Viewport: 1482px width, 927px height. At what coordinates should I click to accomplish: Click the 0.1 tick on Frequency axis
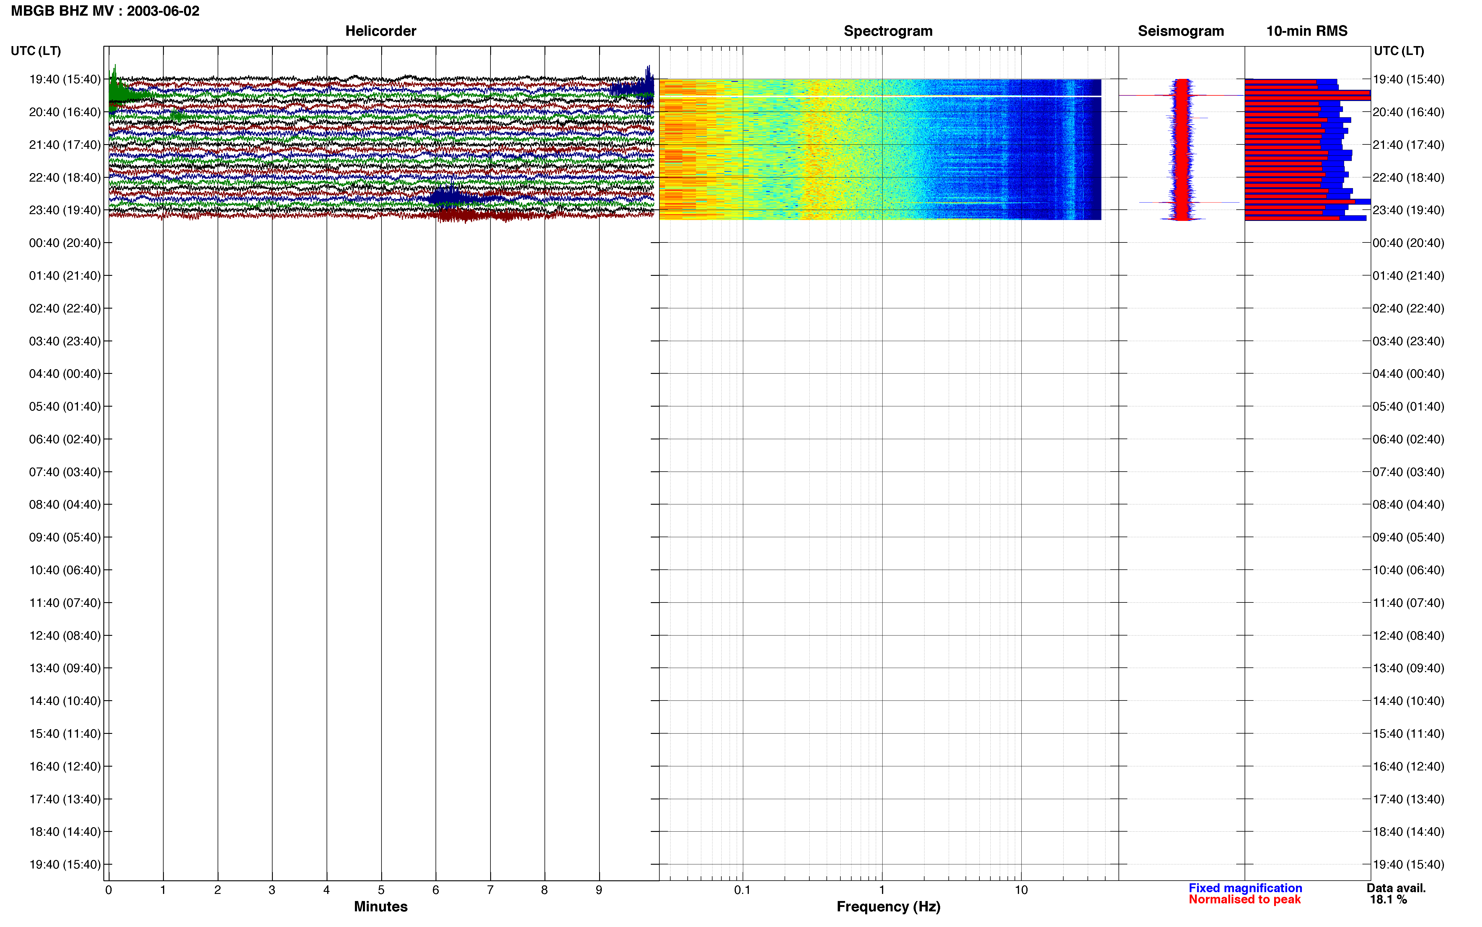click(742, 890)
